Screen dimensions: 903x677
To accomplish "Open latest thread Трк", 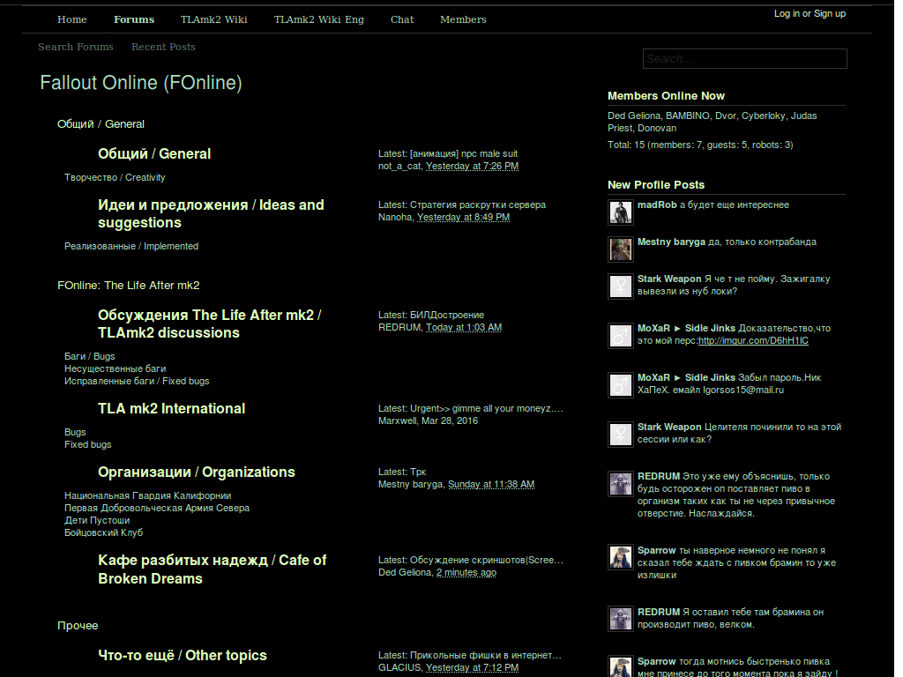I will coord(418,472).
